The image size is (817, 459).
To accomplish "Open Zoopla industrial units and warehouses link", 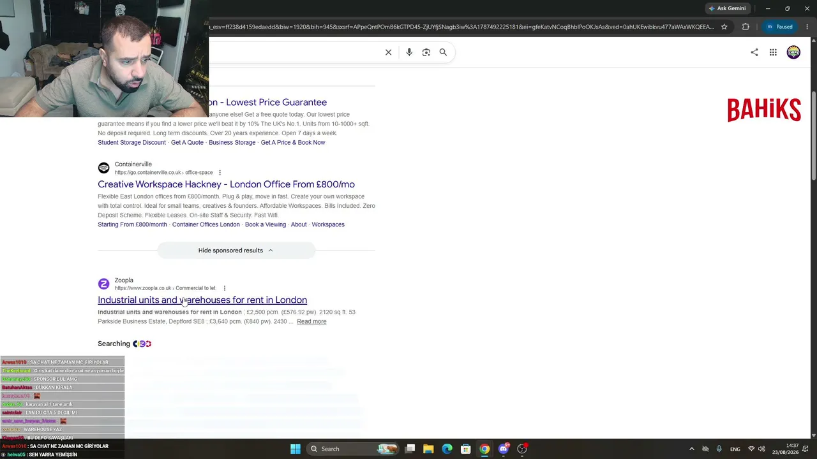I will pyautogui.click(x=202, y=300).
